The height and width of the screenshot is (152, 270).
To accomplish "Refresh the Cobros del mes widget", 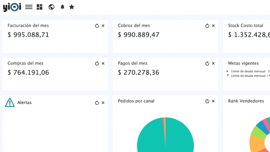I will tap(207, 26).
